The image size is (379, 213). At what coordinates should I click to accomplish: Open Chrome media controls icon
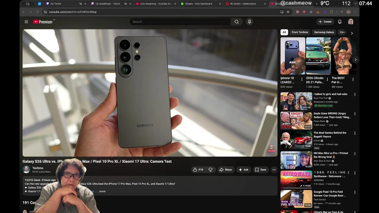pos(341,12)
